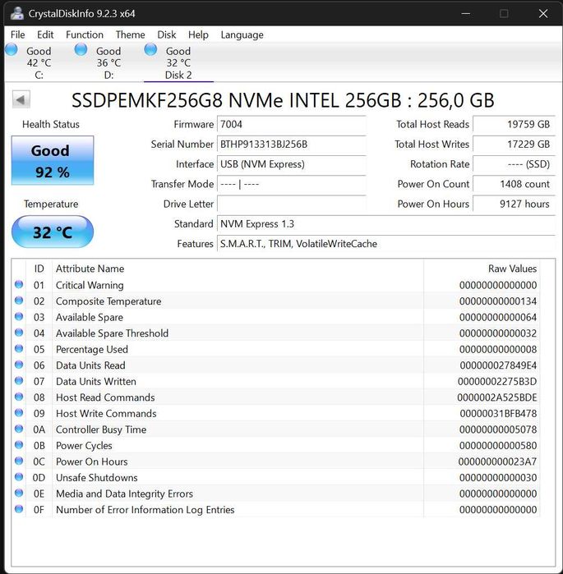
Task: Click status orb of Unsafe Shutdowns row
Action: (19, 477)
